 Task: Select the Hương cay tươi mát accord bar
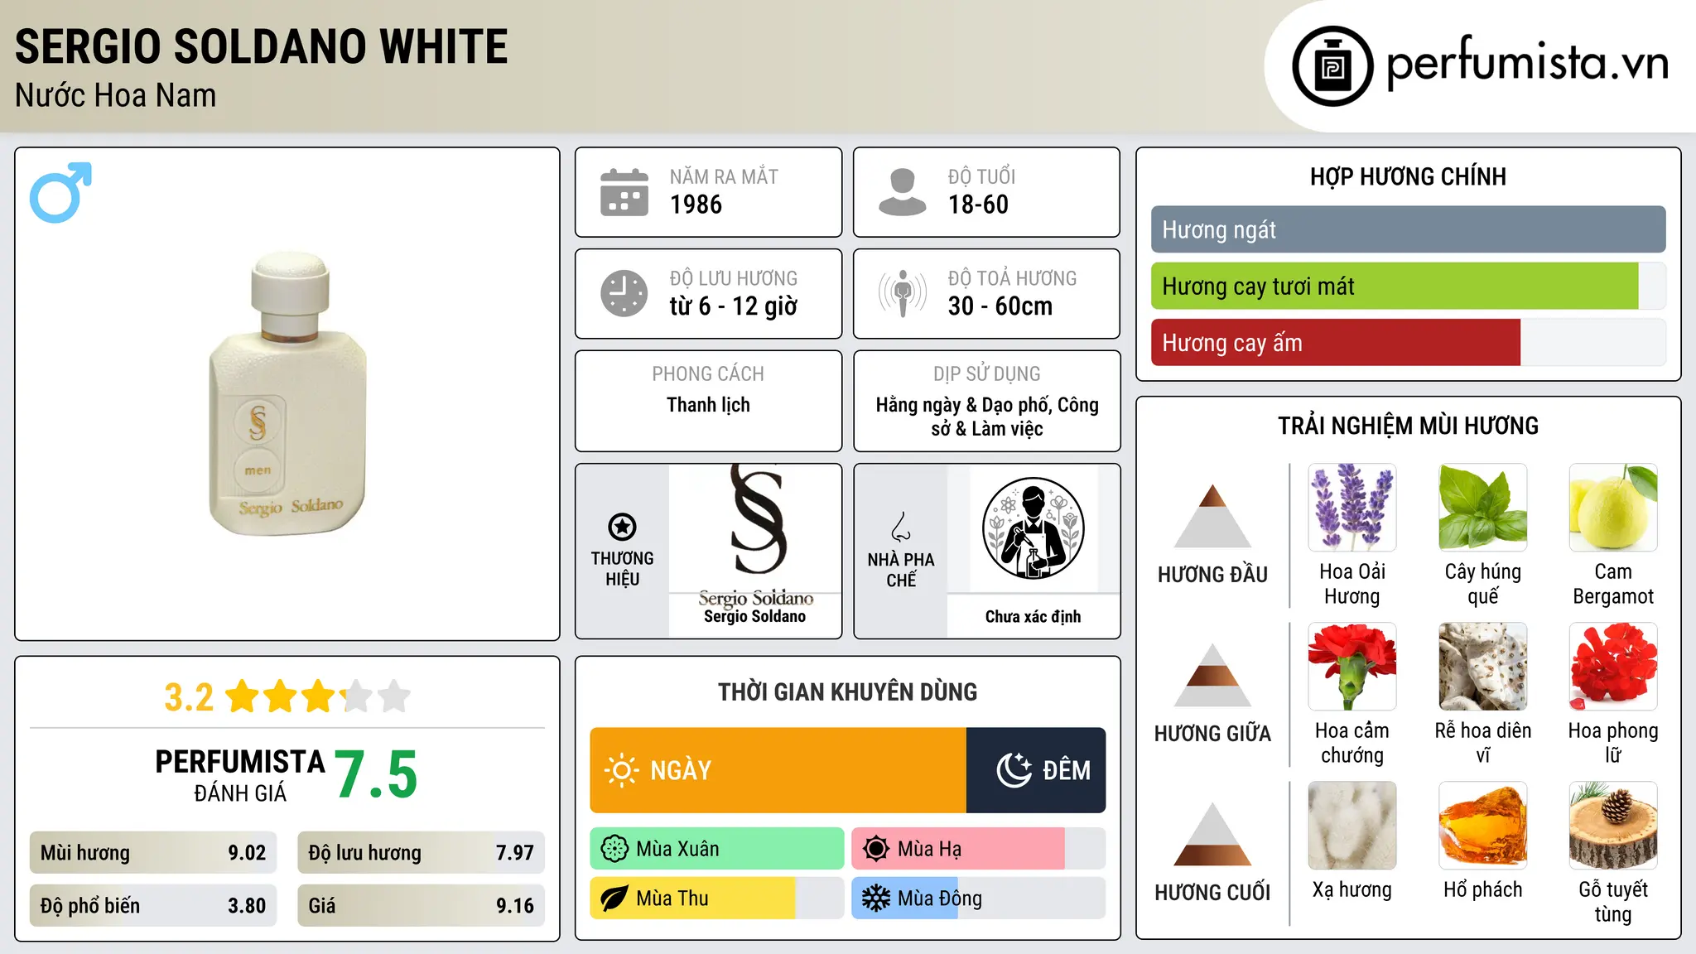(1408, 287)
